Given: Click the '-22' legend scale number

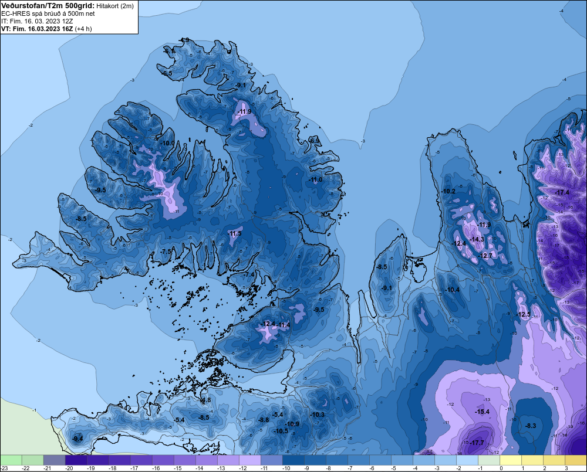Looking at the screenshot, I should (x=25, y=468).
